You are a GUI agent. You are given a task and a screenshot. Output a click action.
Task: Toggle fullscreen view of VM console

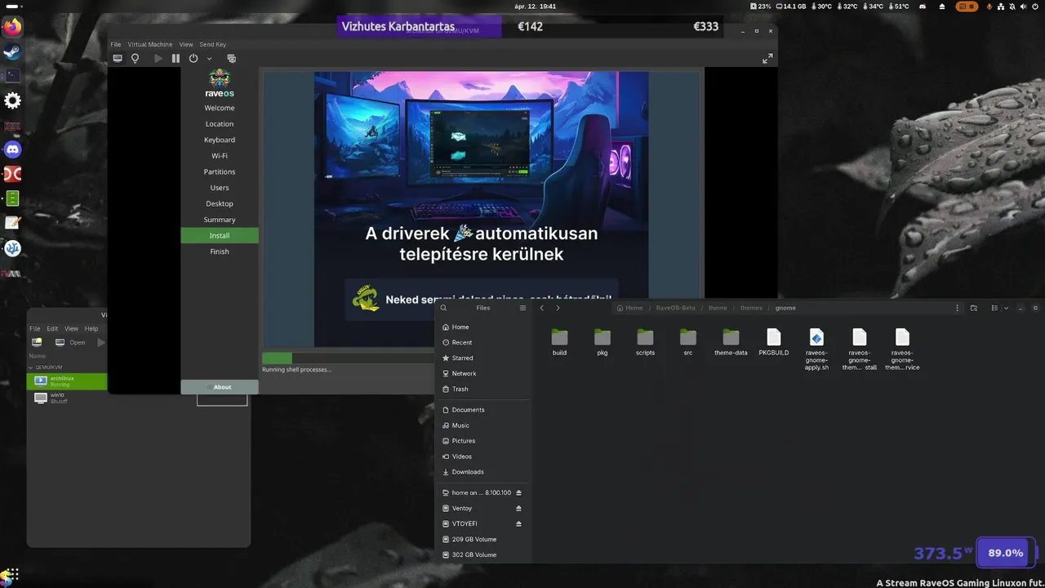click(x=767, y=59)
